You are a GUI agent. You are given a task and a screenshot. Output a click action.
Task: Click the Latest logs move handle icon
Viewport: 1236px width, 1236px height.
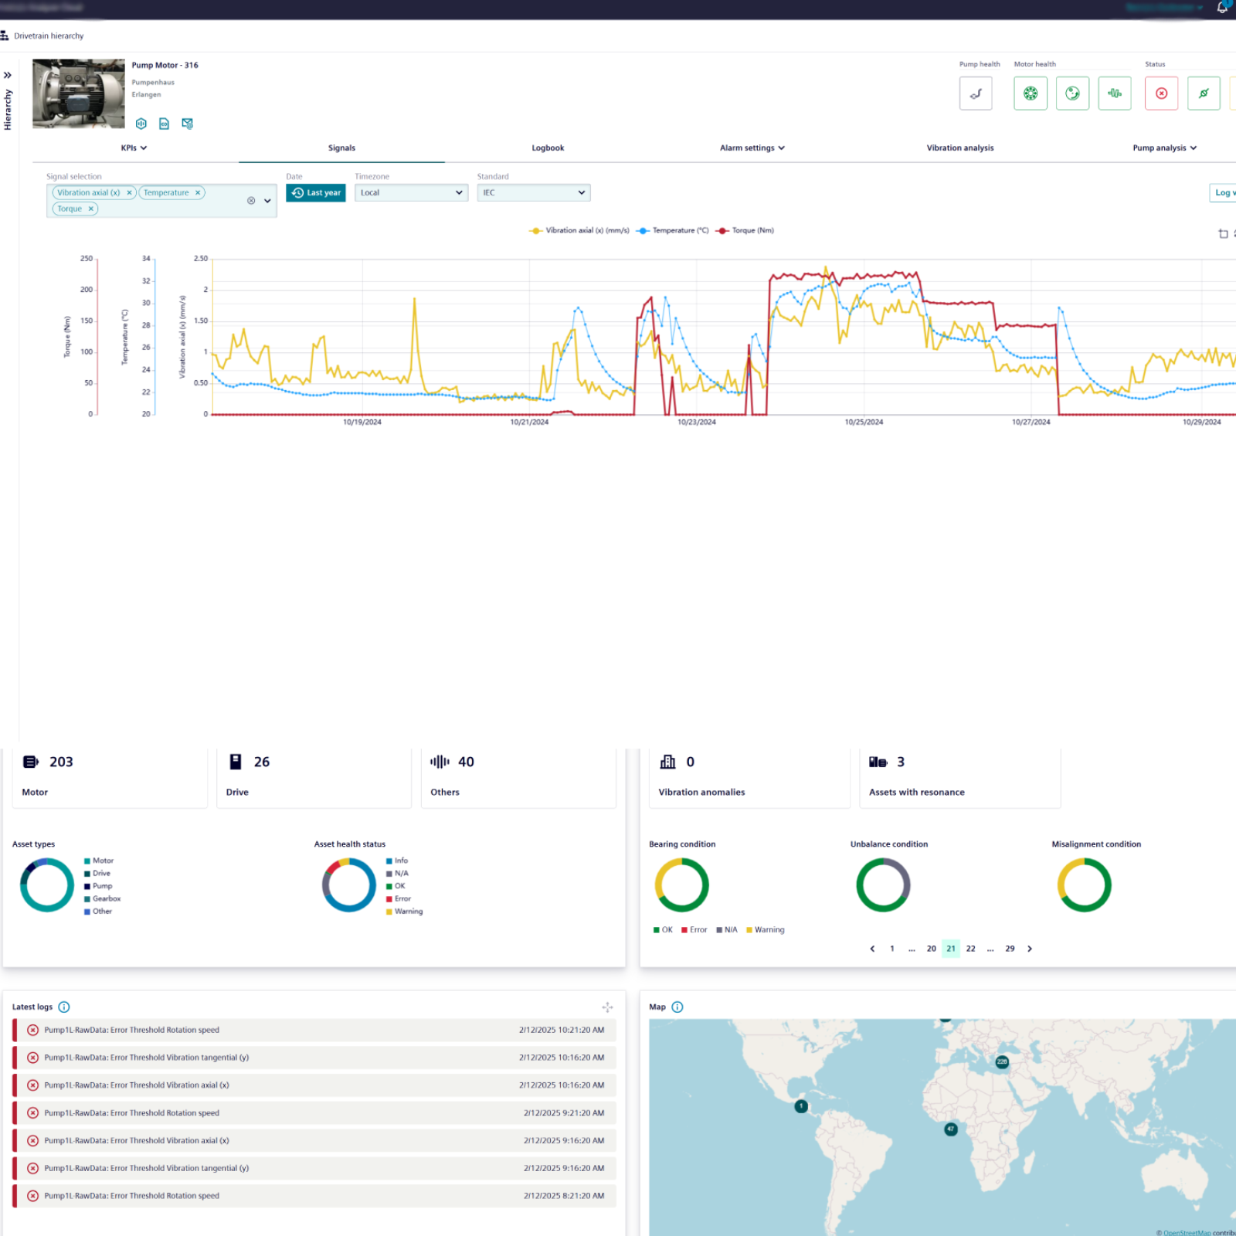[607, 1007]
